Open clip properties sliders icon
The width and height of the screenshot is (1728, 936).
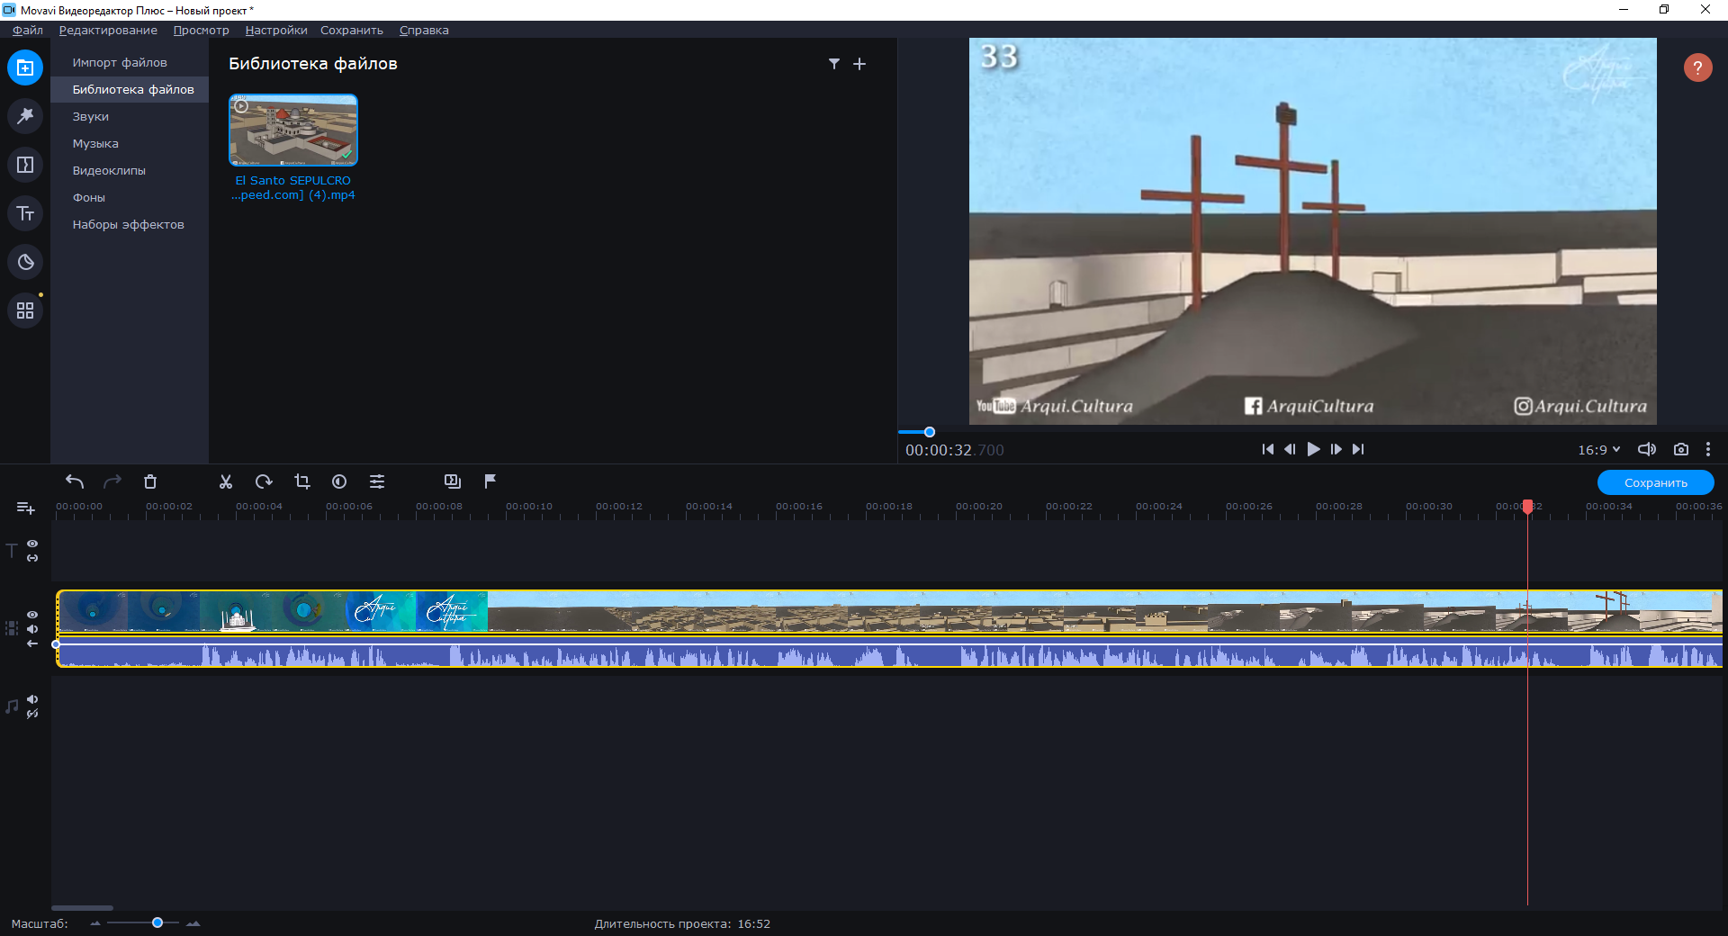(x=377, y=481)
